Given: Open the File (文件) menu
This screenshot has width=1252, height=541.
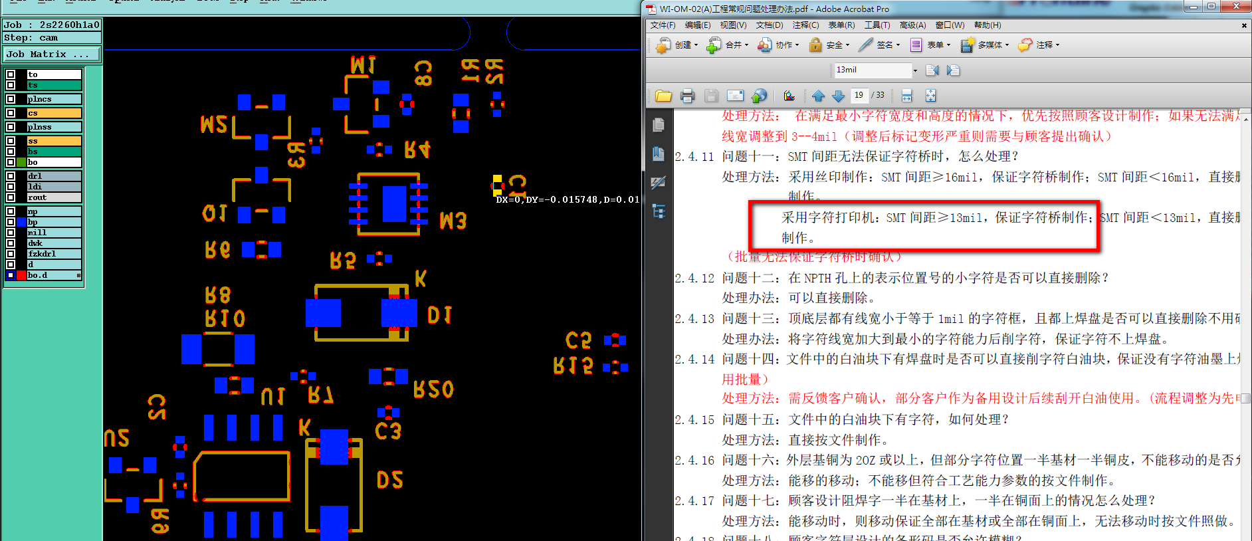Looking at the screenshot, I should 663,25.
